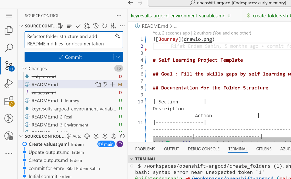Open Source Control view more actions ellipsis
291x179 pixels.
click(x=119, y=16)
